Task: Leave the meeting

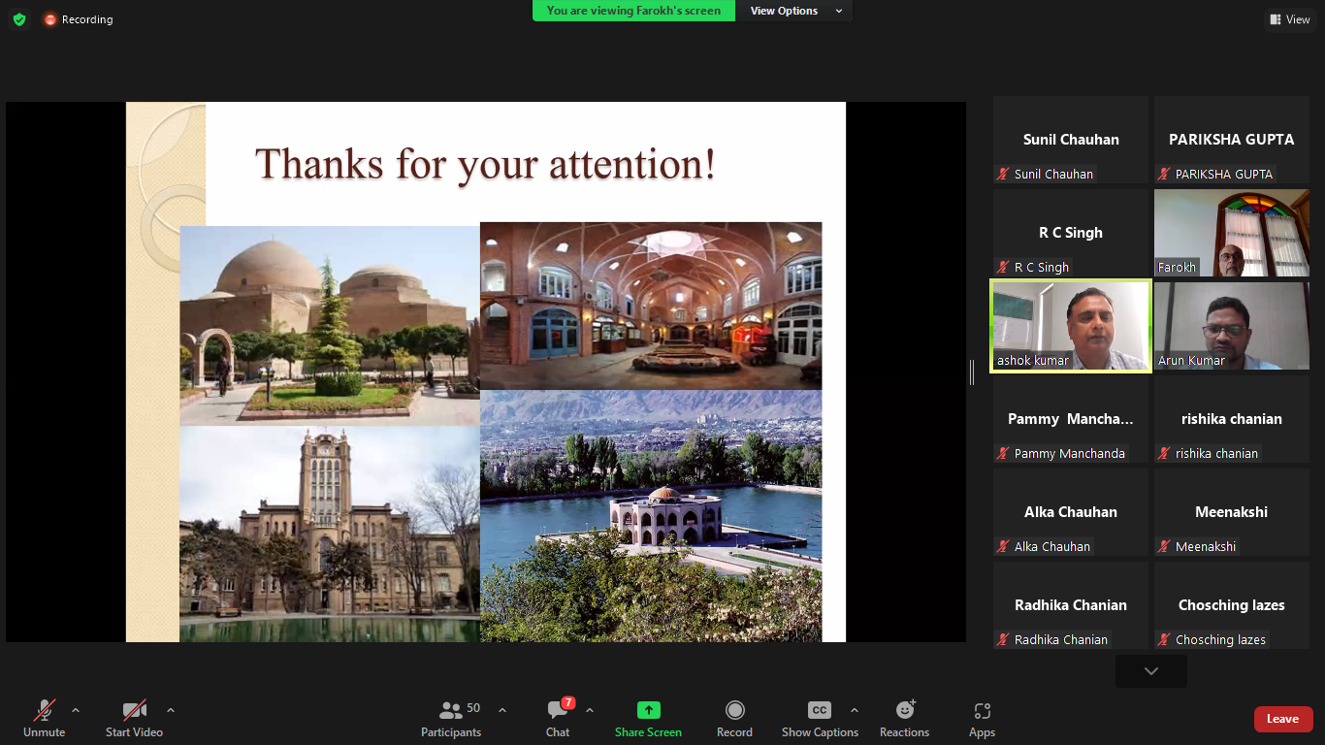Action: click(x=1282, y=719)
